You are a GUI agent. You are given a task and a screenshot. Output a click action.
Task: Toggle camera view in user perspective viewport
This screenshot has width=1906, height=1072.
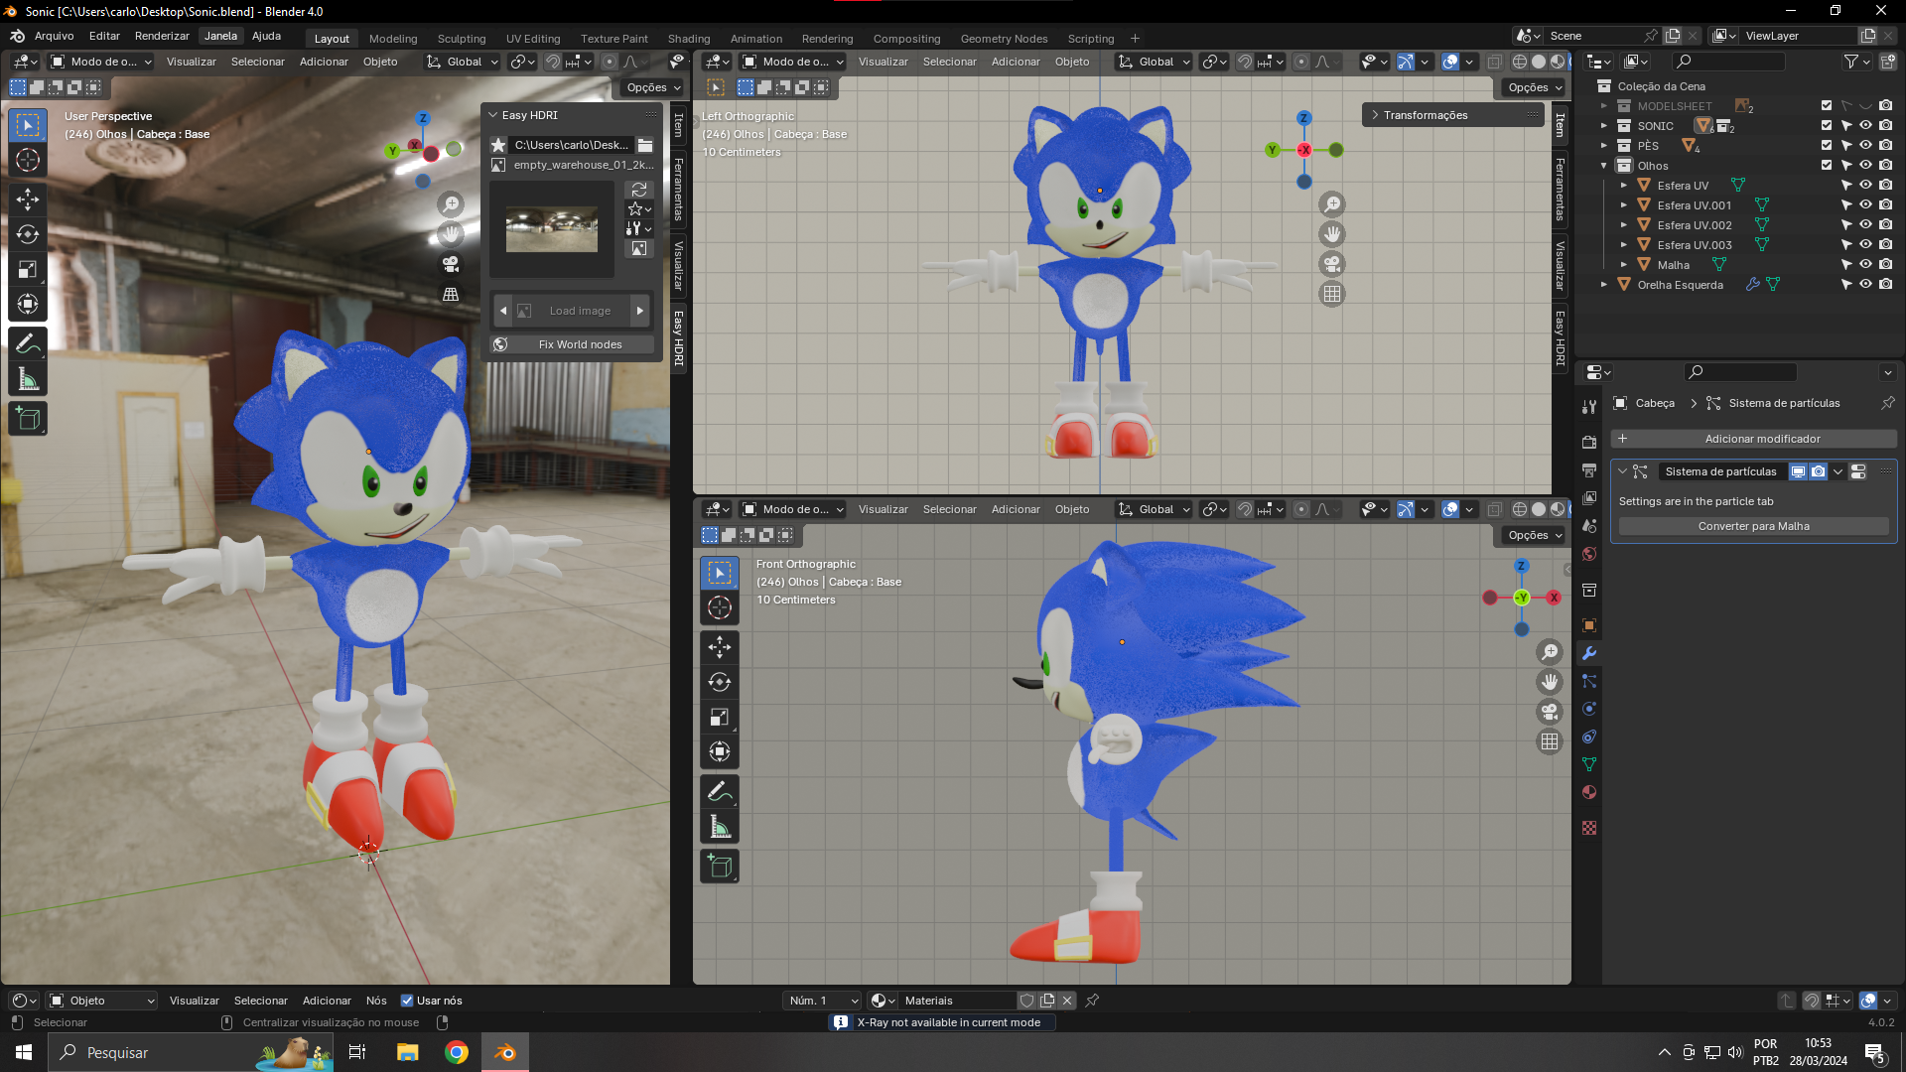click(451, 264)
